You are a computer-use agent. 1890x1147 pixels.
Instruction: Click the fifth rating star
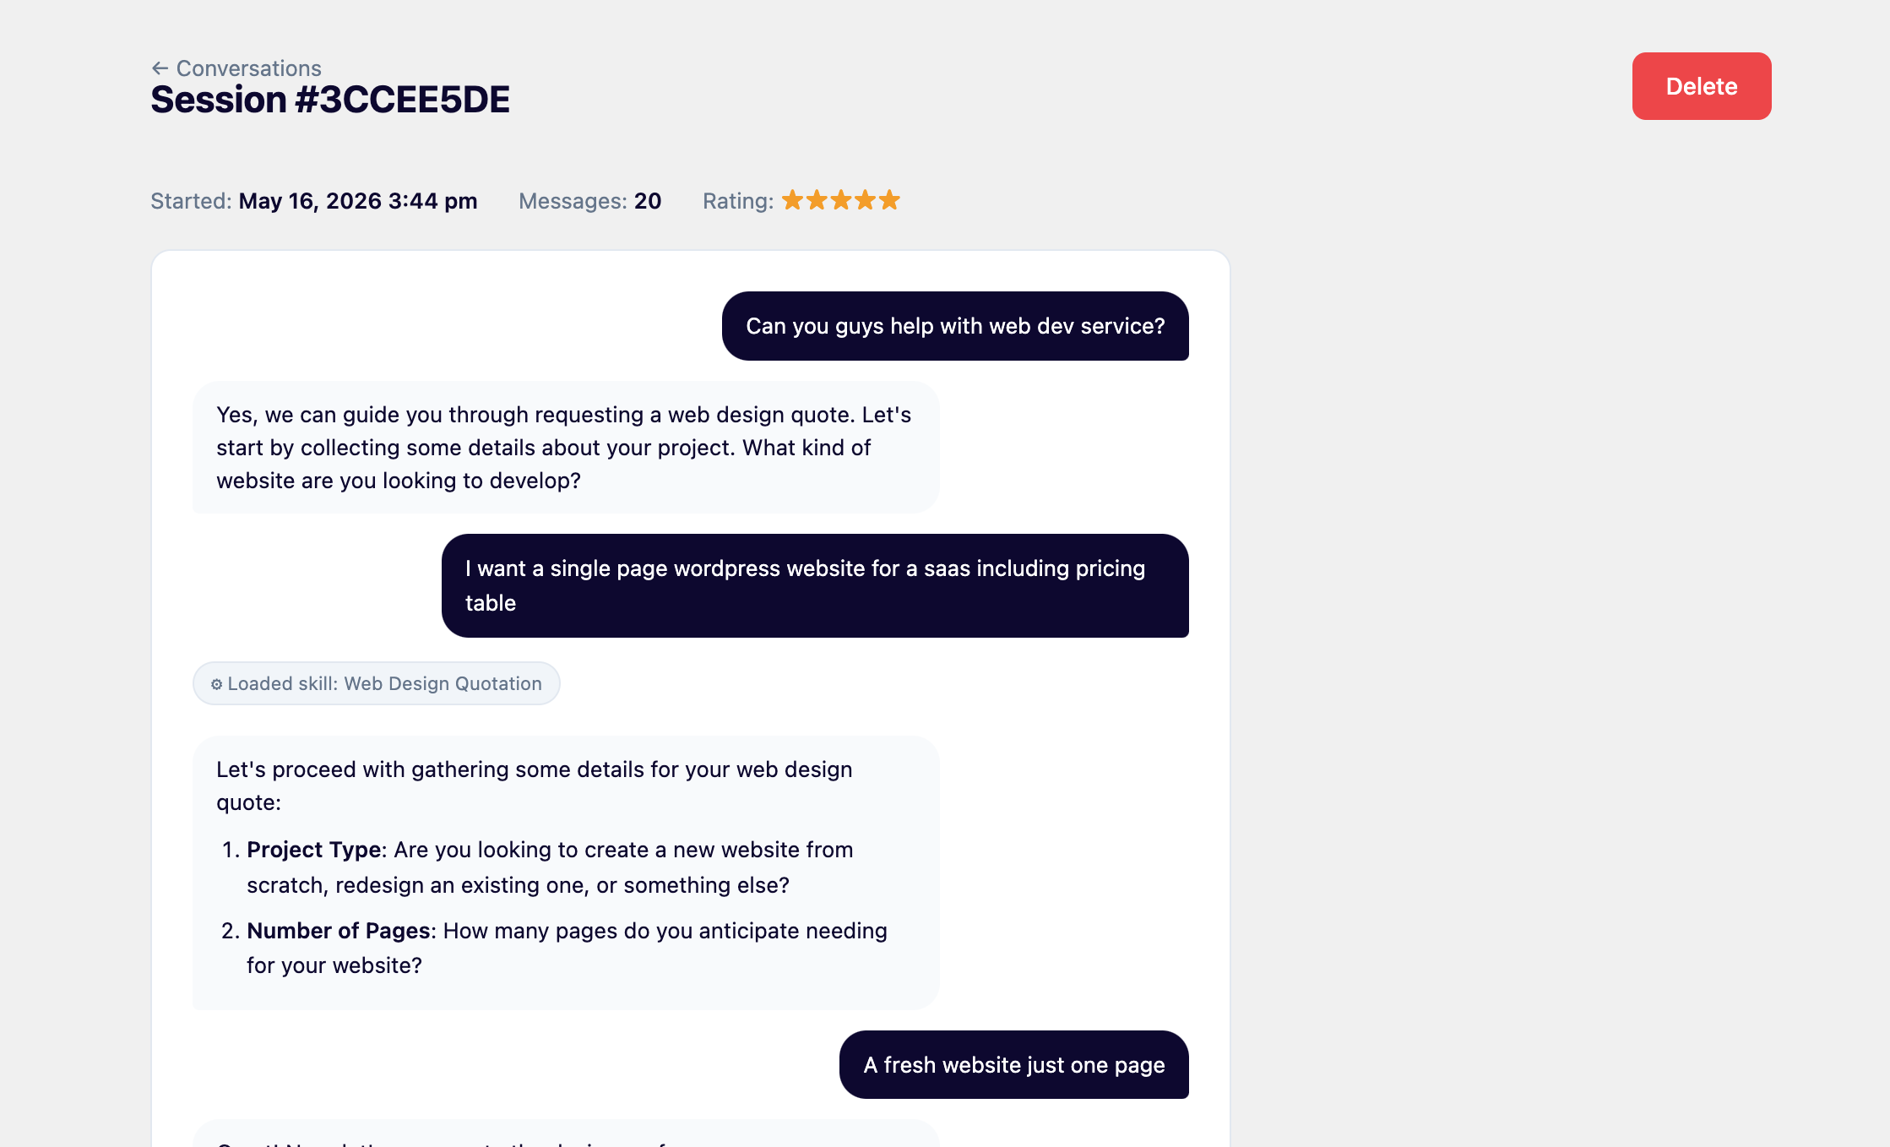[x=889, y=200]
